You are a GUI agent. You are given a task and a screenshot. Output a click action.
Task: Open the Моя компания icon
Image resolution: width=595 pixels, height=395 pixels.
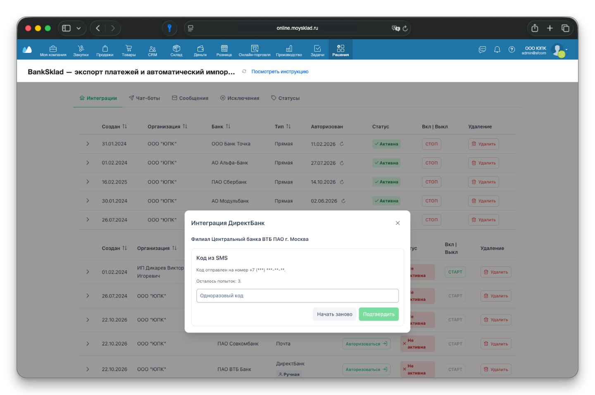[53, 48]
